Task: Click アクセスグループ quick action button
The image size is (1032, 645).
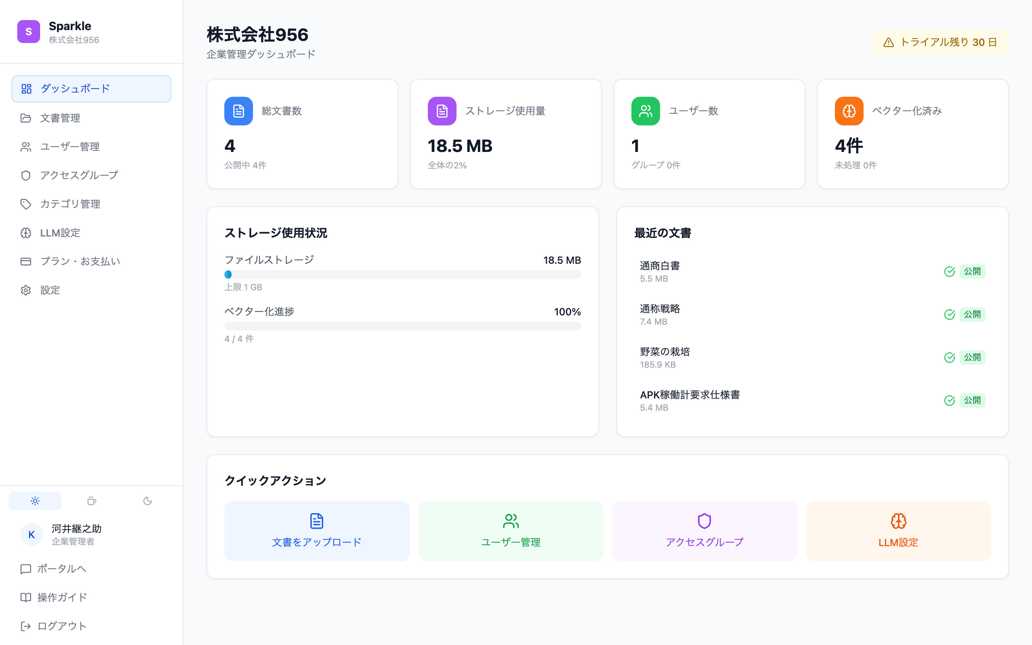Action: (704, 531)
